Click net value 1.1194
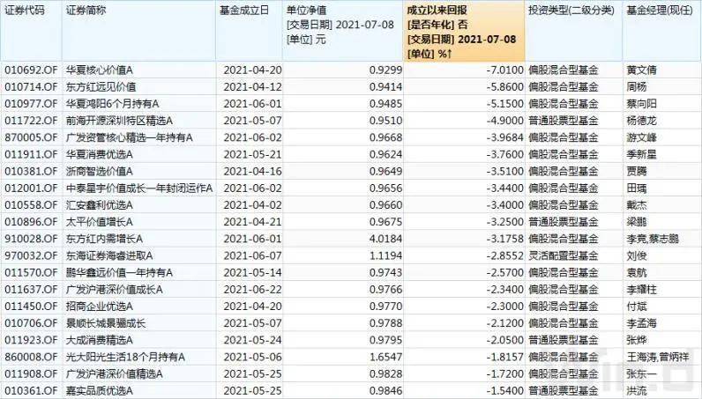Viewport: 702px width, 399px height. 385,255
